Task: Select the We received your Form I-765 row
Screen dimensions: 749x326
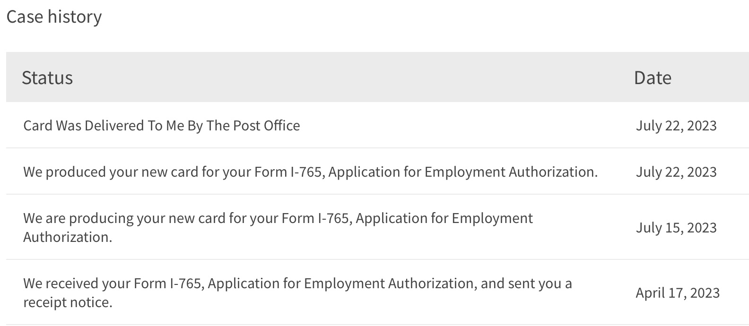Action: pyautogui.click(x=377, y=292)
